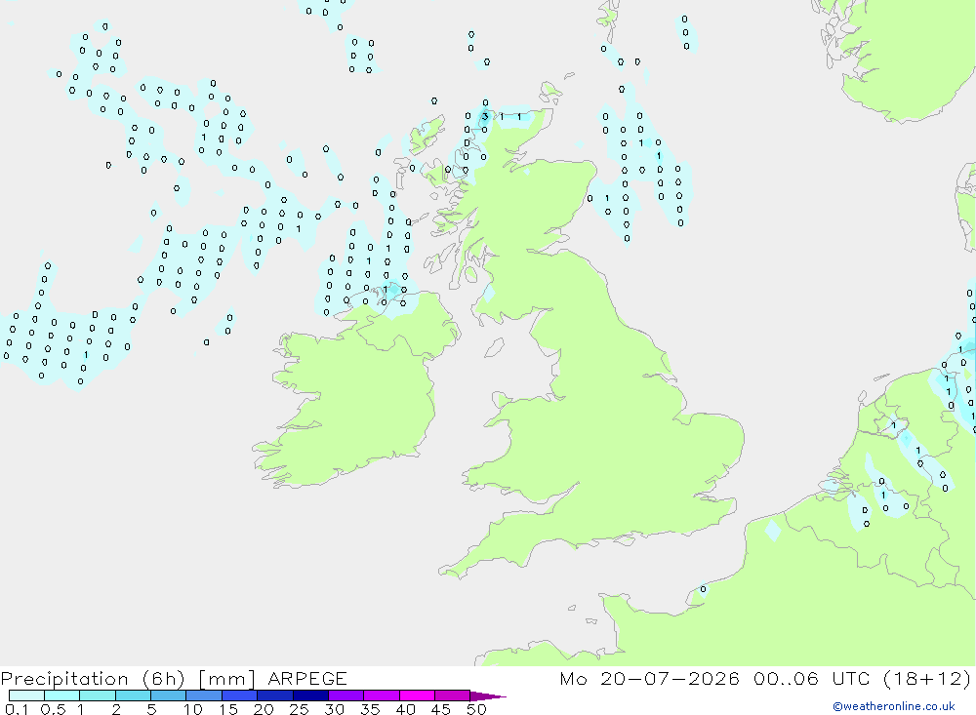This screenshot has width=976, height=715.
Task: Click the 25–30 mm navy legend swatch
Action: point(310,695)
